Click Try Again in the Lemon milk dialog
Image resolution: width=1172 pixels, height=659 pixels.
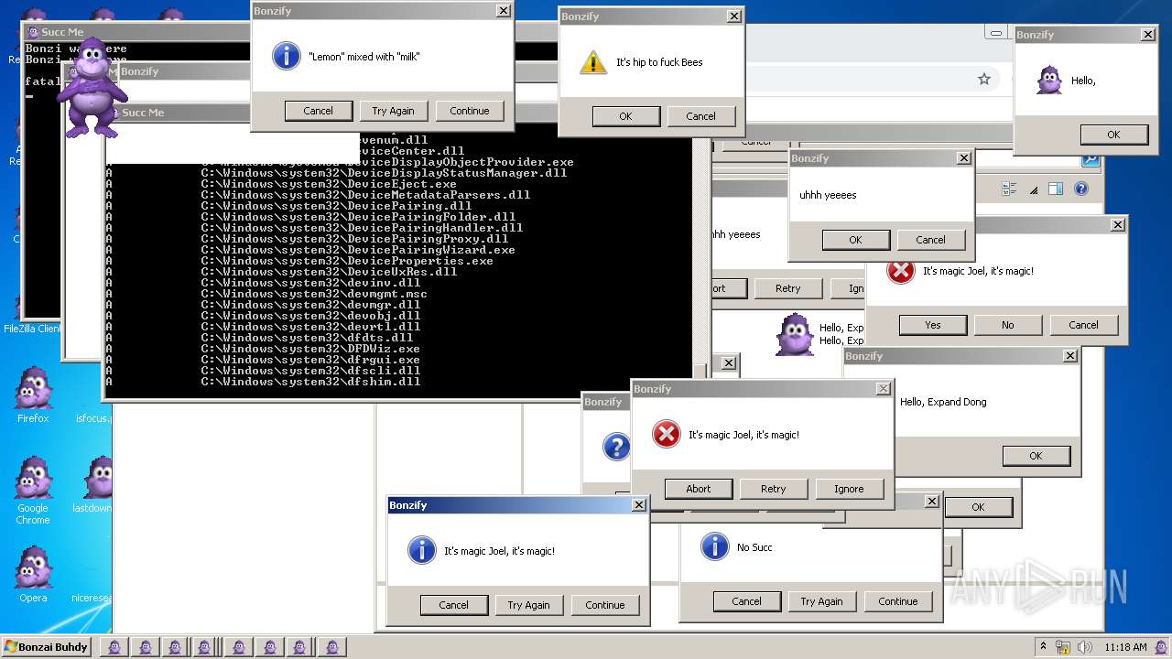coord(393,111)
